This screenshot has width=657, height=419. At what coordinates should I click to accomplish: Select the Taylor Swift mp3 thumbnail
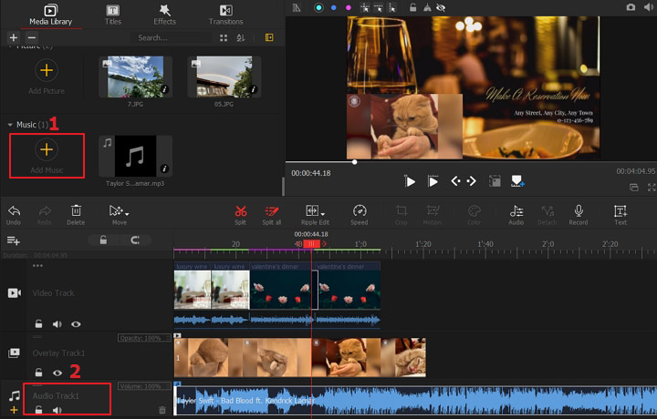pos(138,156)
